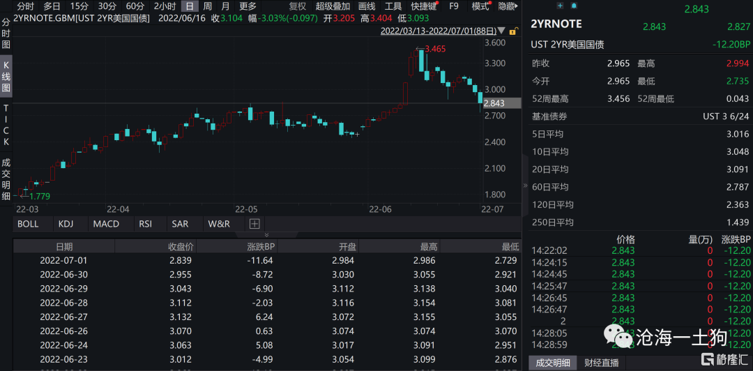Image resolution: width=753 pixels, height=371 pixels.
Task: Click the F9 button in the toolbar
Action: pos(453,7)
